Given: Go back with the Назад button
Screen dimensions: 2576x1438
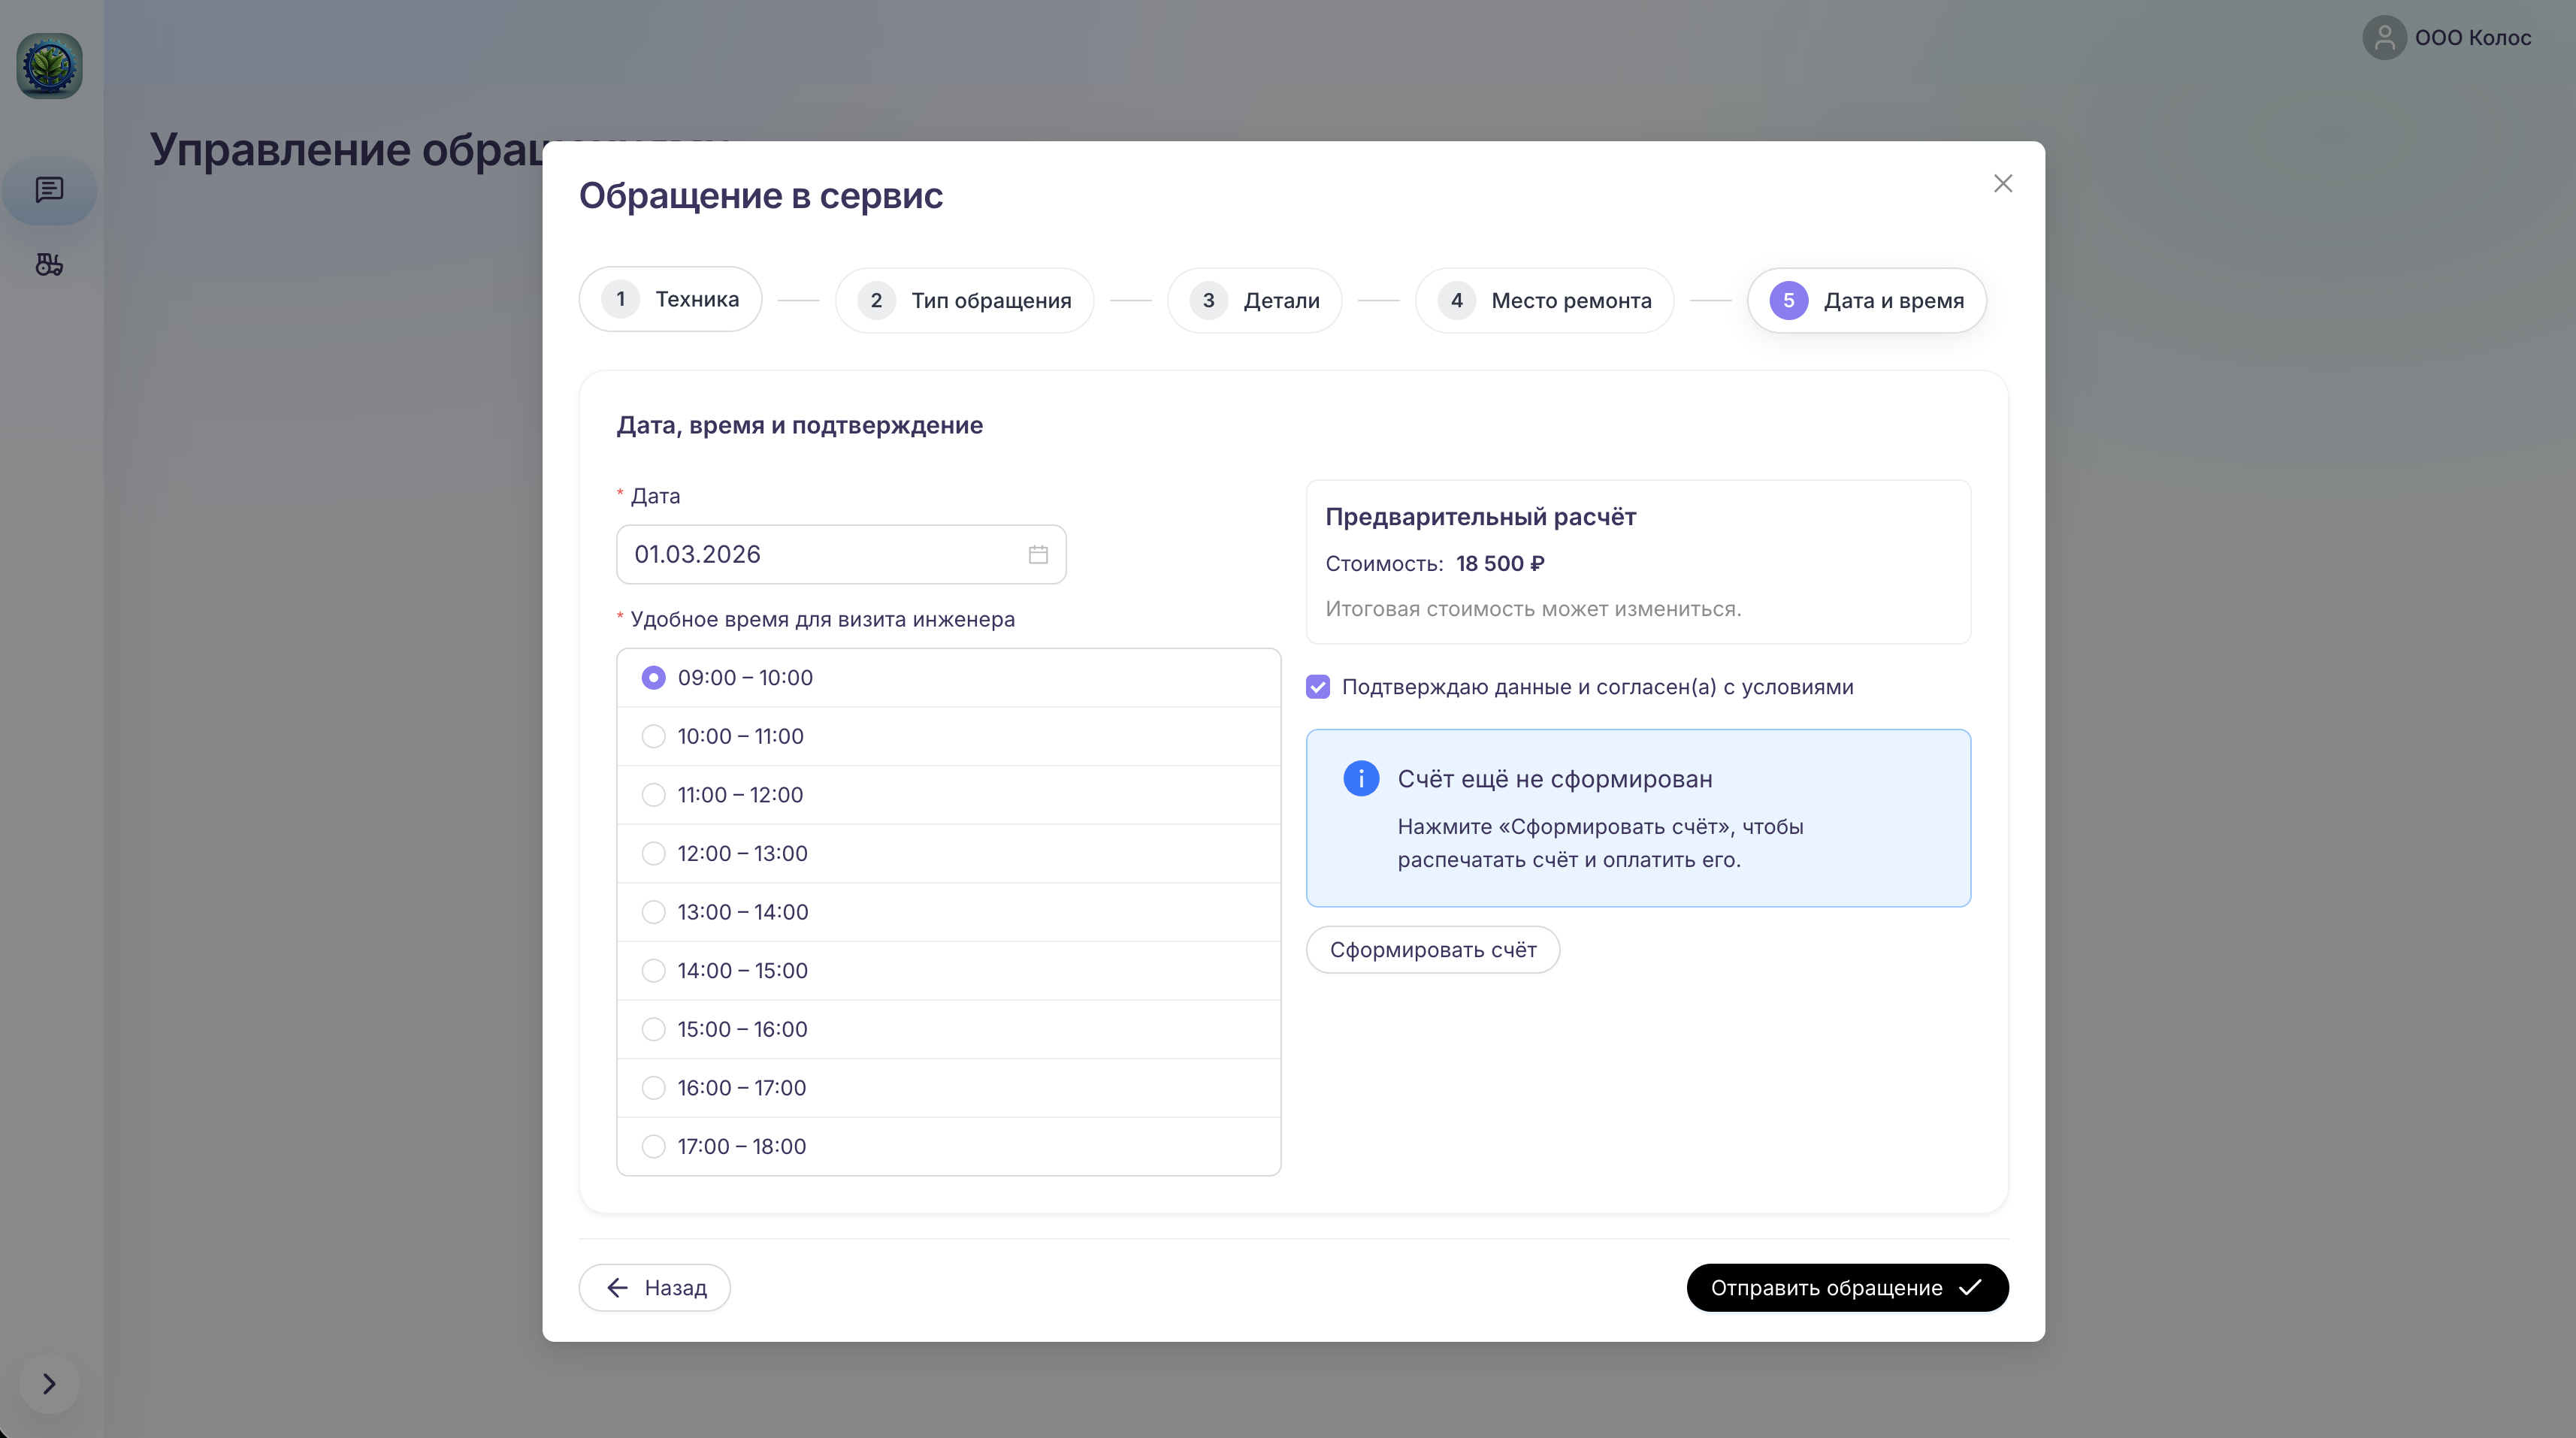Looking at the screenshot, I should (655, 1288).
